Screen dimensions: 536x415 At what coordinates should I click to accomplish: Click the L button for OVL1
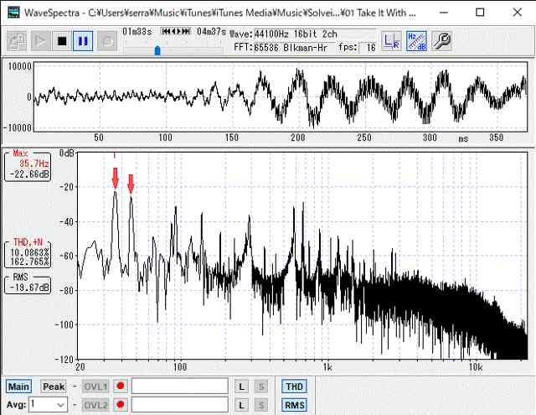[x=241, y=386]
